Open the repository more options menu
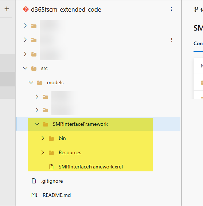203x206 pixels. pos(171,9)
